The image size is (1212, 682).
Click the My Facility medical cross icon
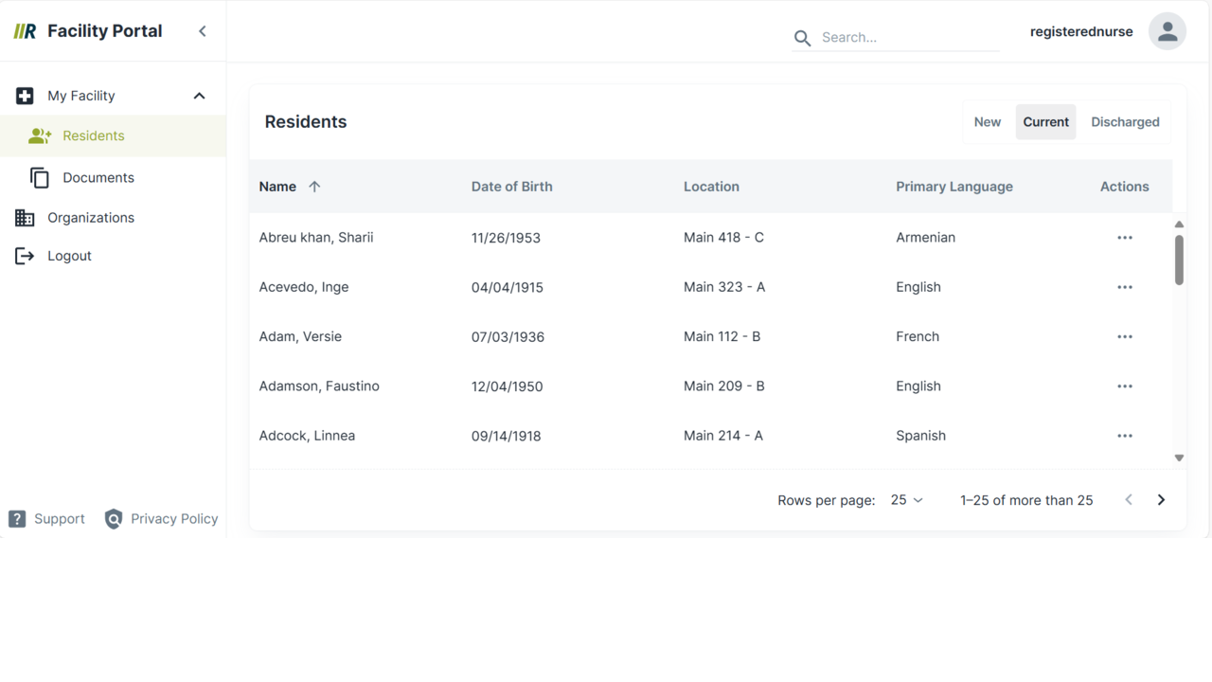[x=25, y=96]
